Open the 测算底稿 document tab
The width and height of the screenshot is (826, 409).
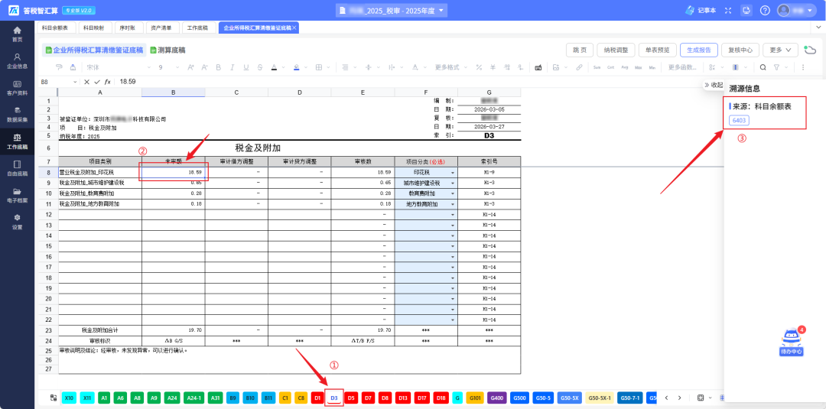pos(167,50)
